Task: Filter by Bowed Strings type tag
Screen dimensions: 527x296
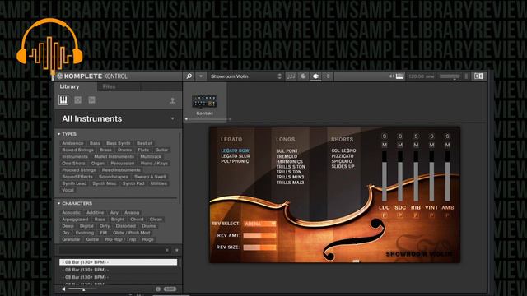Action: [x=77, y=150]
